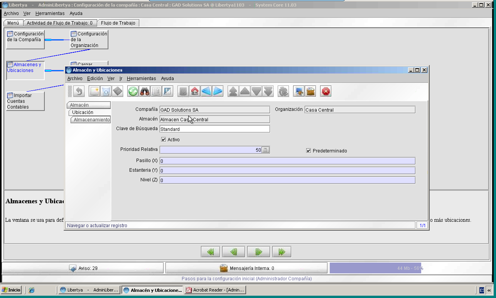Click the Nivel (Z) input field
The width and height of the screenshot is (496, 298).
(287, 180)
